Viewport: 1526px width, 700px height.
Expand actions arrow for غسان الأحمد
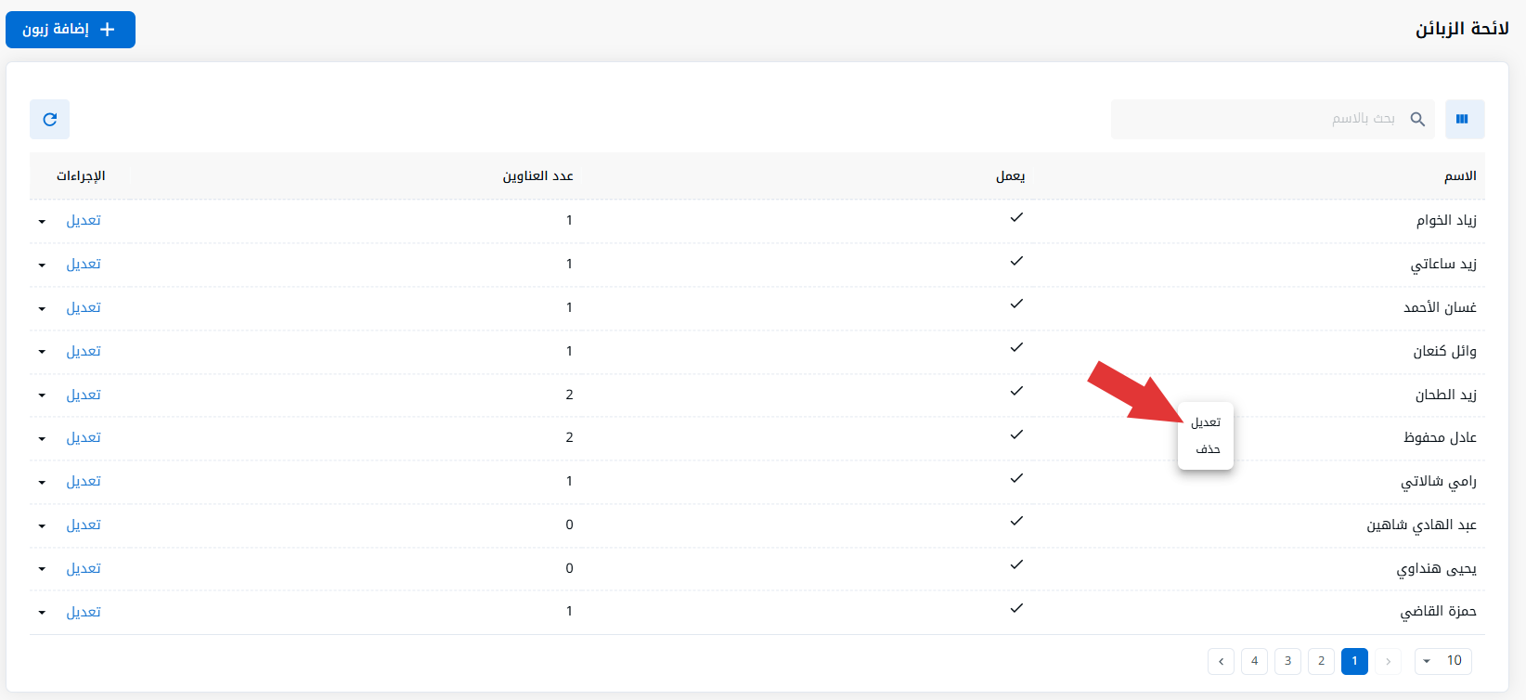coord(42,309)
